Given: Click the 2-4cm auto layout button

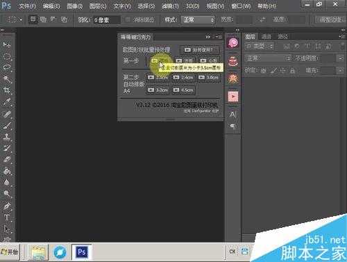Looking at the screenshot, I should 183,77.
